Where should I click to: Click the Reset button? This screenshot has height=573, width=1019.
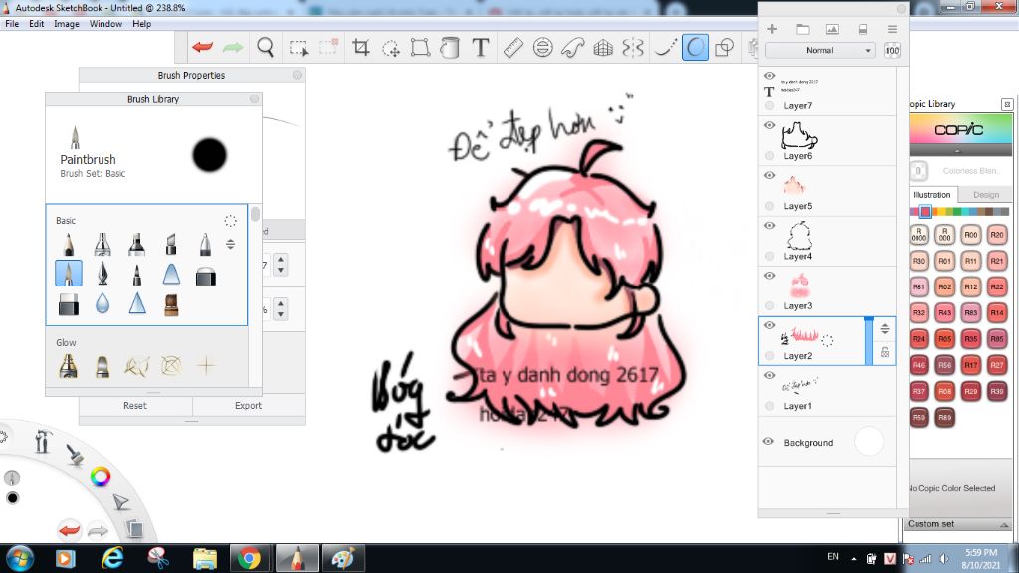pyautogui.click(x=135, y=406)
